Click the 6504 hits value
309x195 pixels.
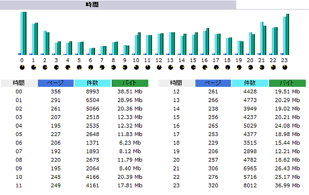(93, 100)
